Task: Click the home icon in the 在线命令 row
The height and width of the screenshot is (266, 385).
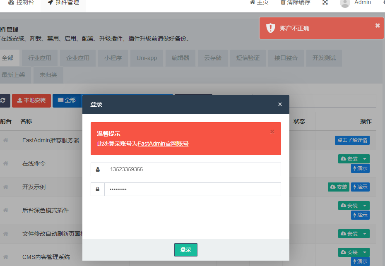Action: click(x=6, y=163)
